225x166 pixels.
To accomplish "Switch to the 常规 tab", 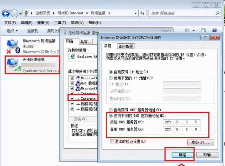I will 108,46.
